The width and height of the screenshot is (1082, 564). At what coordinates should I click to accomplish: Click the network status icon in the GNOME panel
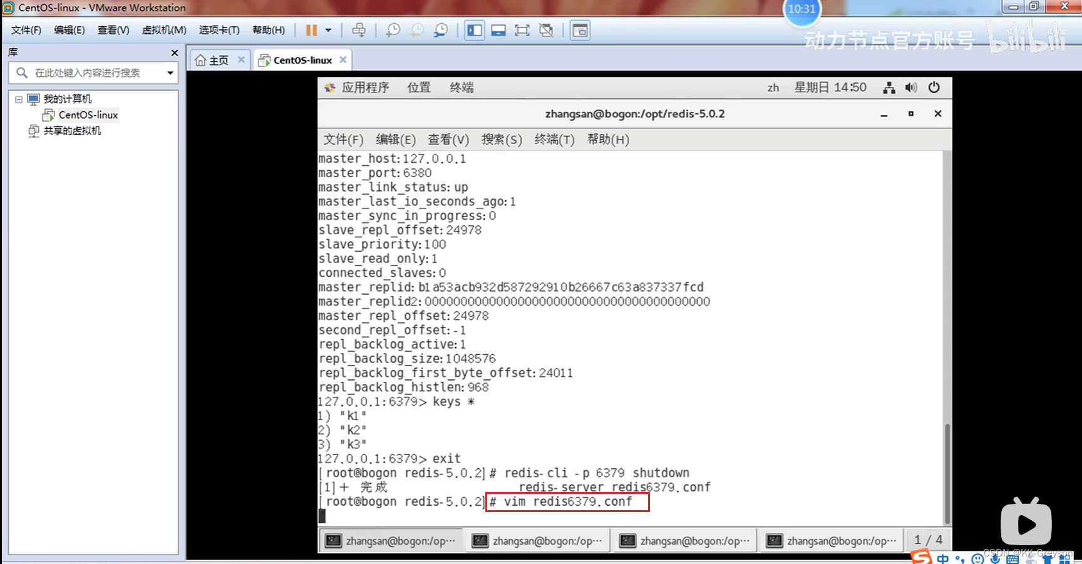889,88
